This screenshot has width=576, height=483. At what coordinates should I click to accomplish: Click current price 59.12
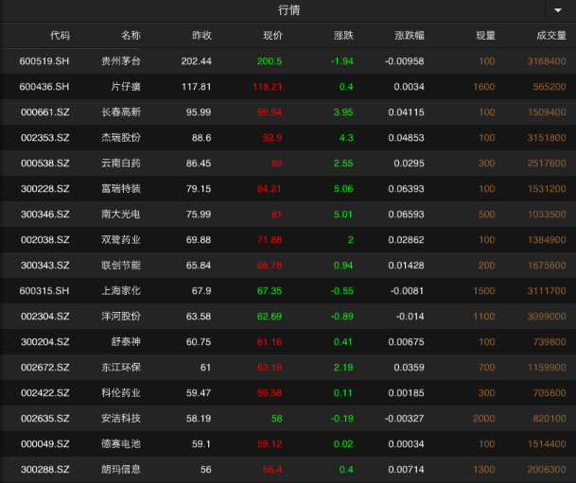[270, 443]
